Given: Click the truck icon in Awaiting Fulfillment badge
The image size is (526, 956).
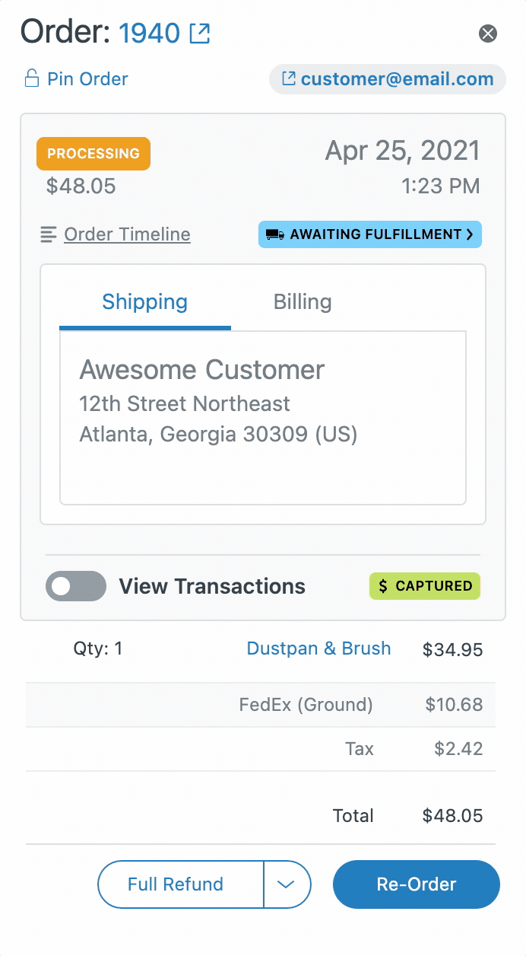Looking at the screenshot, I should click(x=275, y=234).
